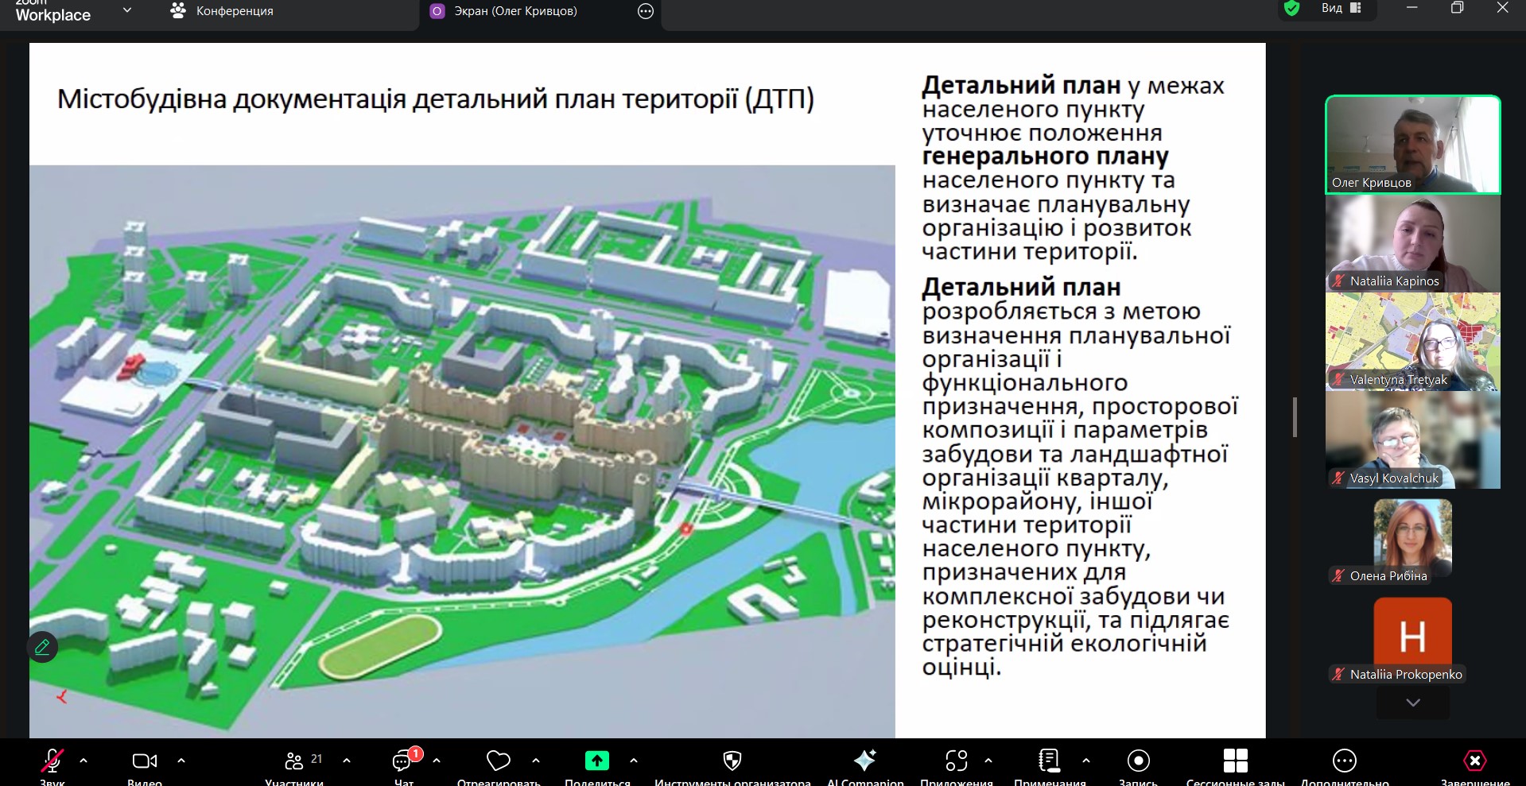Open Примечания notes icon
Screen dimensions: 1526x786
click(1049, 761)
